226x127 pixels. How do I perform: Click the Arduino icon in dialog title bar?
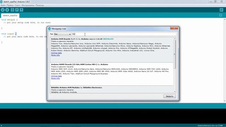[49, 29]
